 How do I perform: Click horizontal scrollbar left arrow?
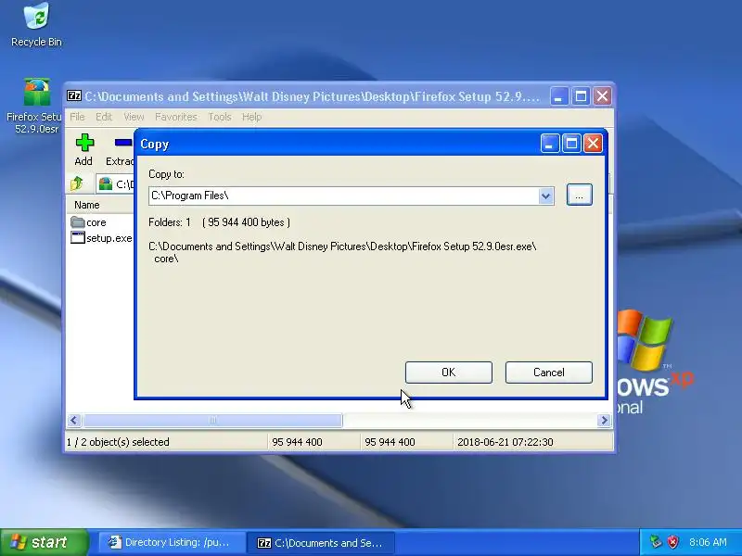tap(74, 420)
